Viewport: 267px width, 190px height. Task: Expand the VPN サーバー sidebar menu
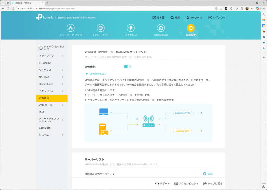[52, 105]
